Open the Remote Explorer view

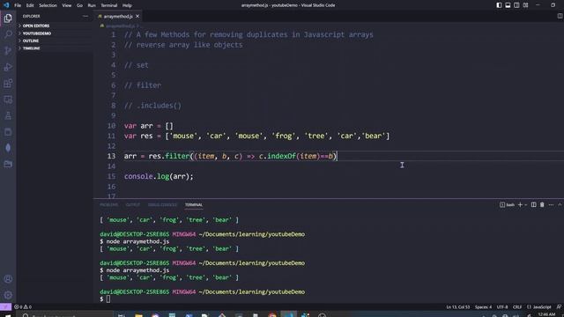tap(8, 100)
